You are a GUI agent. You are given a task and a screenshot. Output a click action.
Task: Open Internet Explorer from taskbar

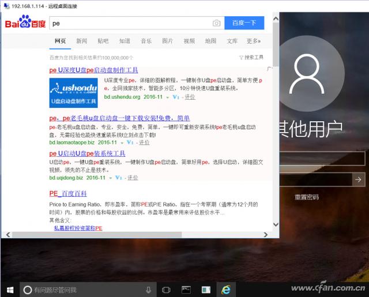(226, 290)
